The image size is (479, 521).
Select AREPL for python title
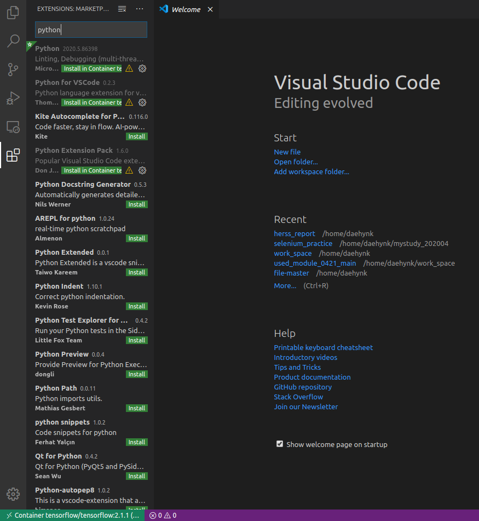pos(65,218)
